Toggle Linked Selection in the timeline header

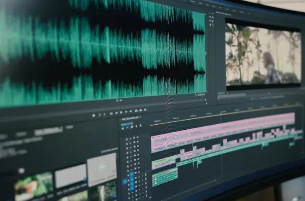(132, 127)
